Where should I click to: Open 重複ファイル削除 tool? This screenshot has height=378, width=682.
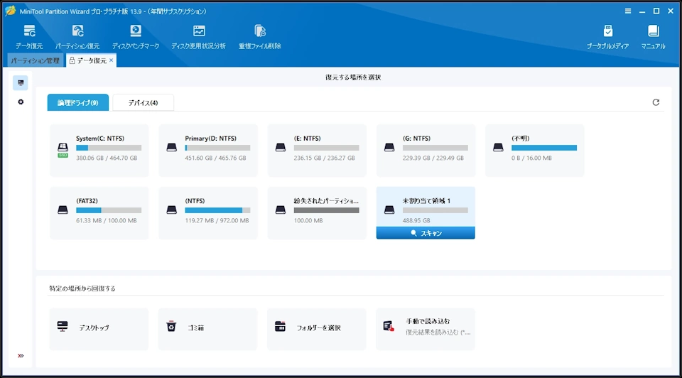[x=260, y=36]
